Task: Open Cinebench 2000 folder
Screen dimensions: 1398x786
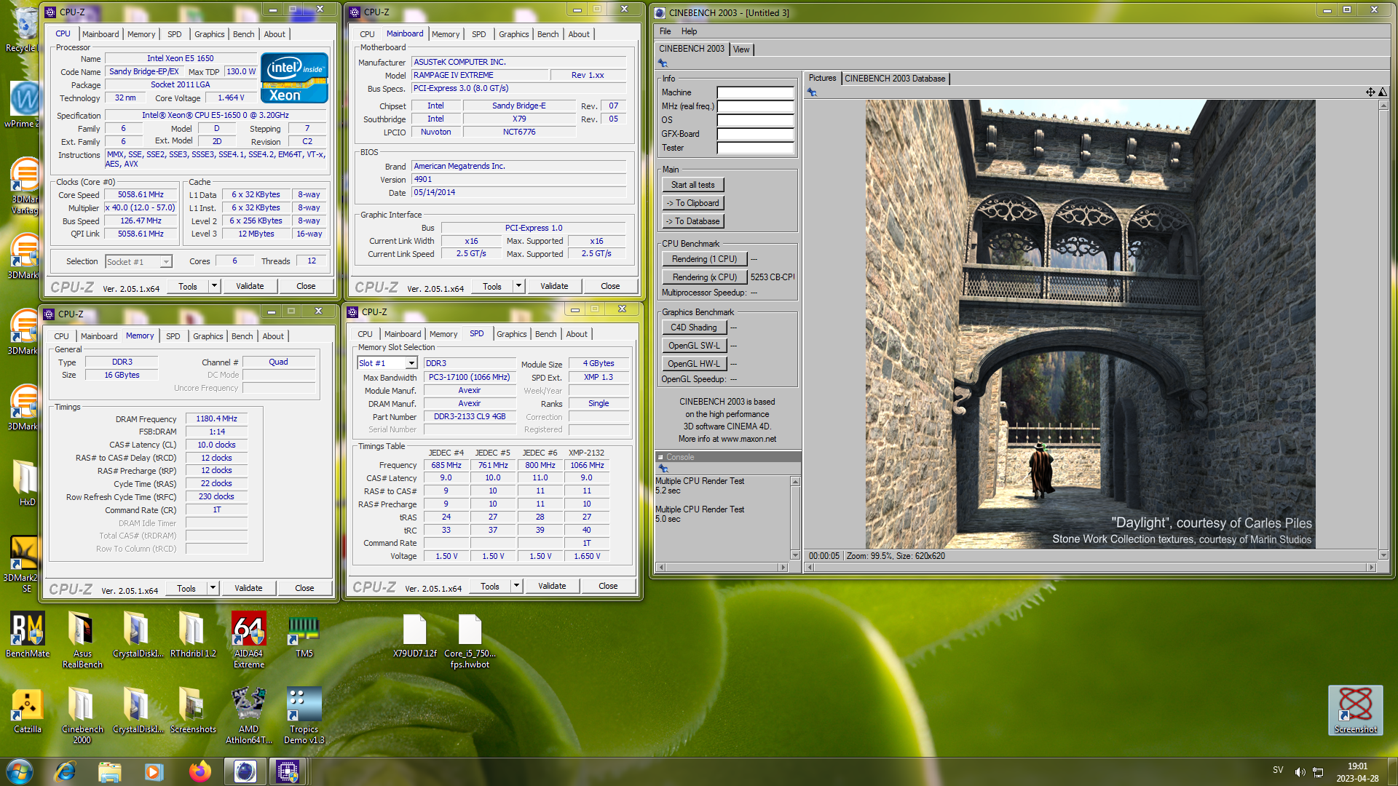Action: point(82,715)
